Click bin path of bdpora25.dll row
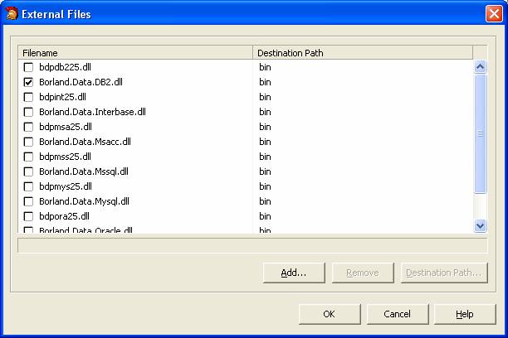This screenshot has width=508, height=338. click(x=265, y=216)
